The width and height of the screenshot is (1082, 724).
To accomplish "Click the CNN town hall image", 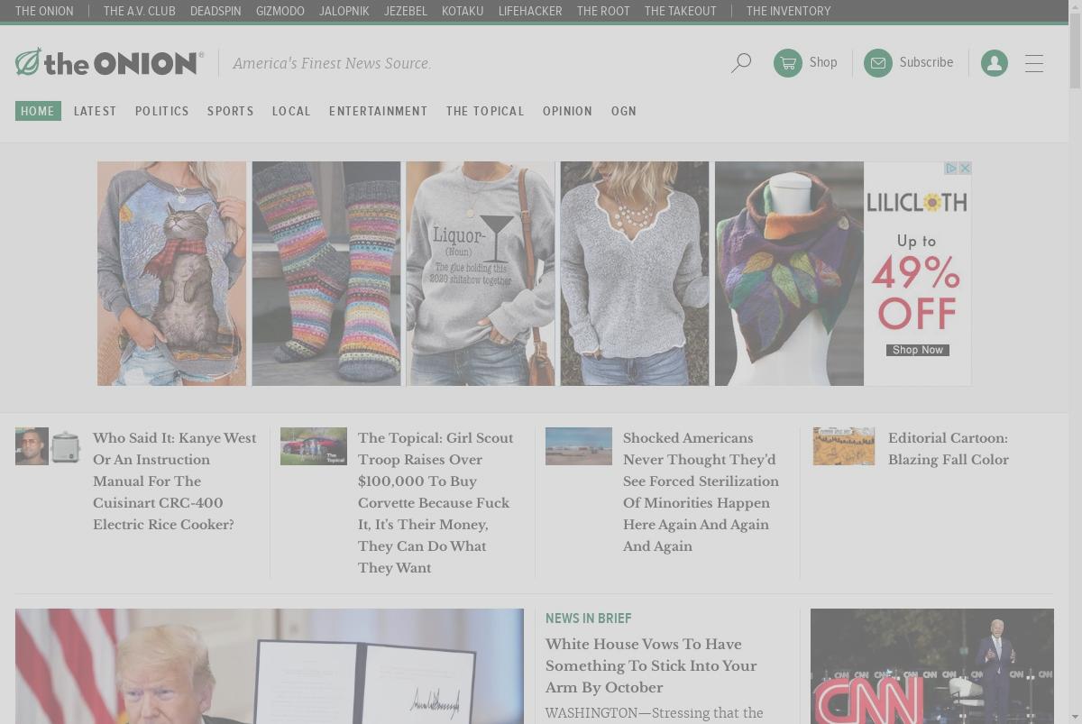I will point(932,666).
